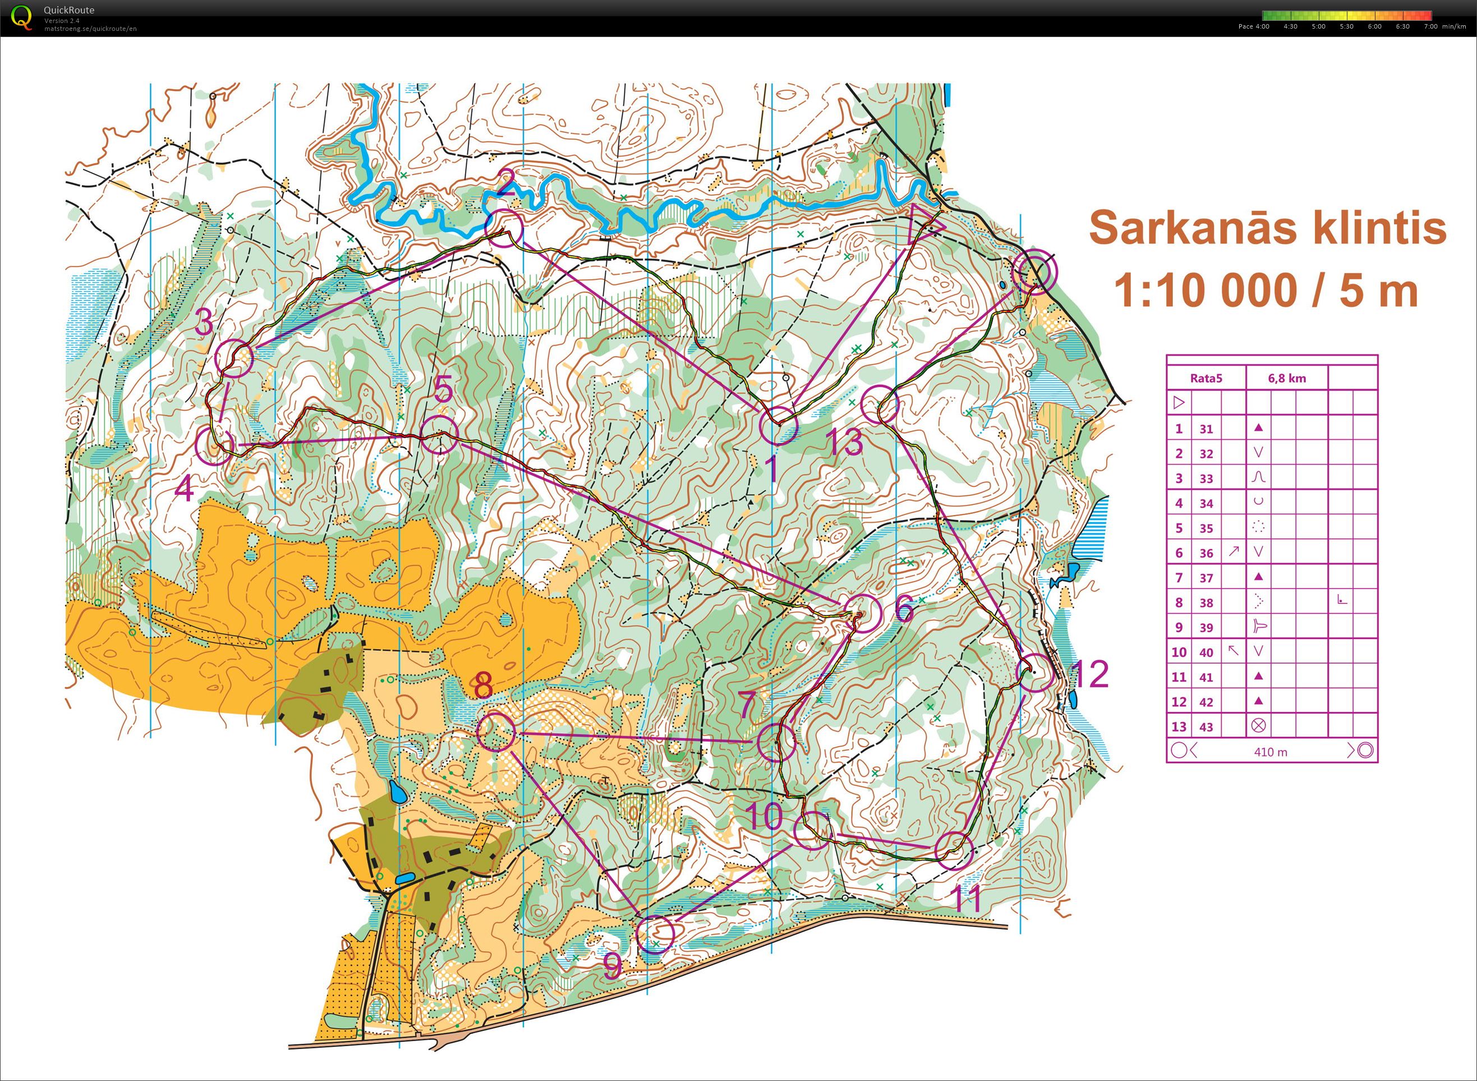
Task: Click the number '4' label on the map
Action: pos(185,488)
